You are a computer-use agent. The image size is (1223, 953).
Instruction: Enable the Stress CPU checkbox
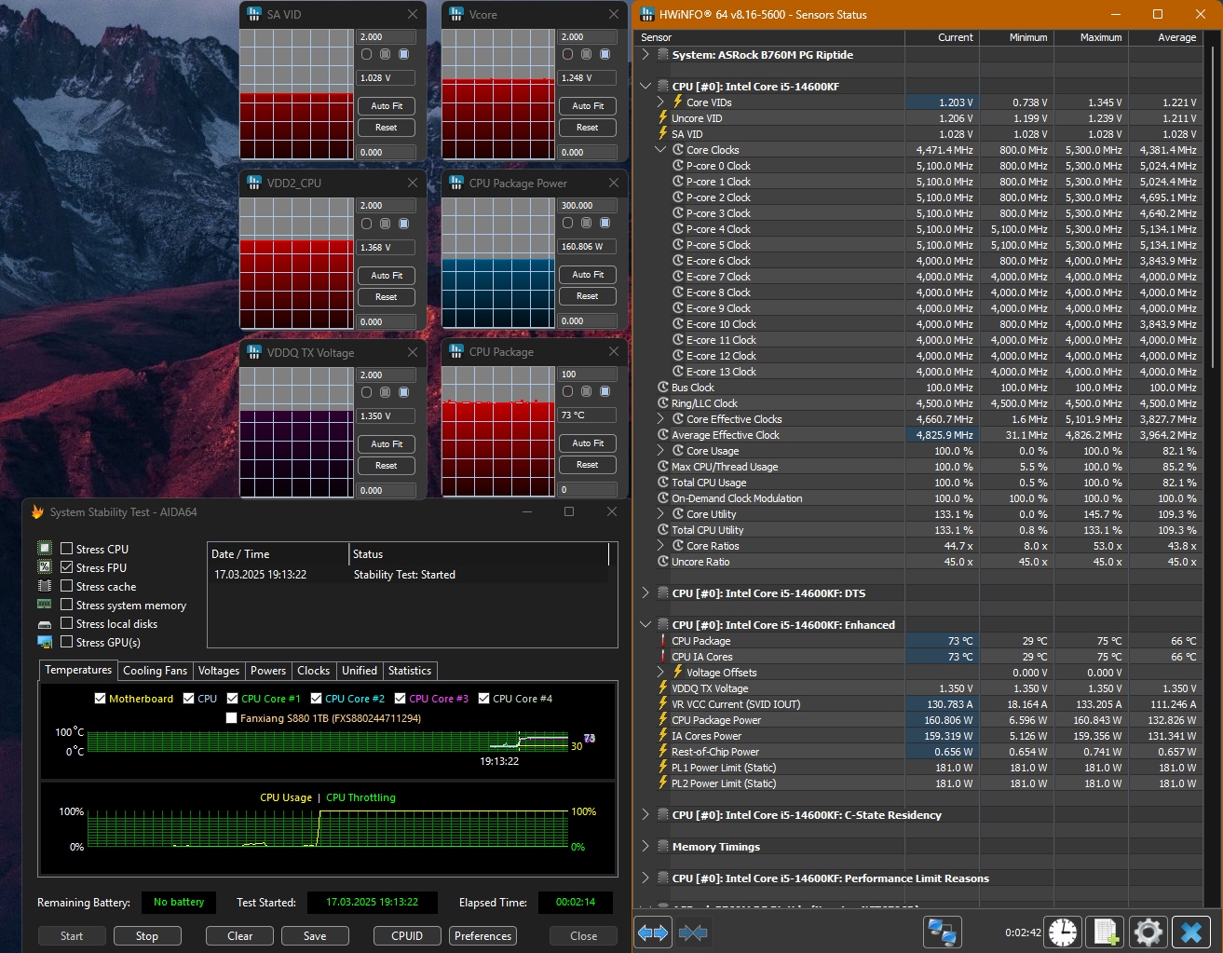pos(67,549)
